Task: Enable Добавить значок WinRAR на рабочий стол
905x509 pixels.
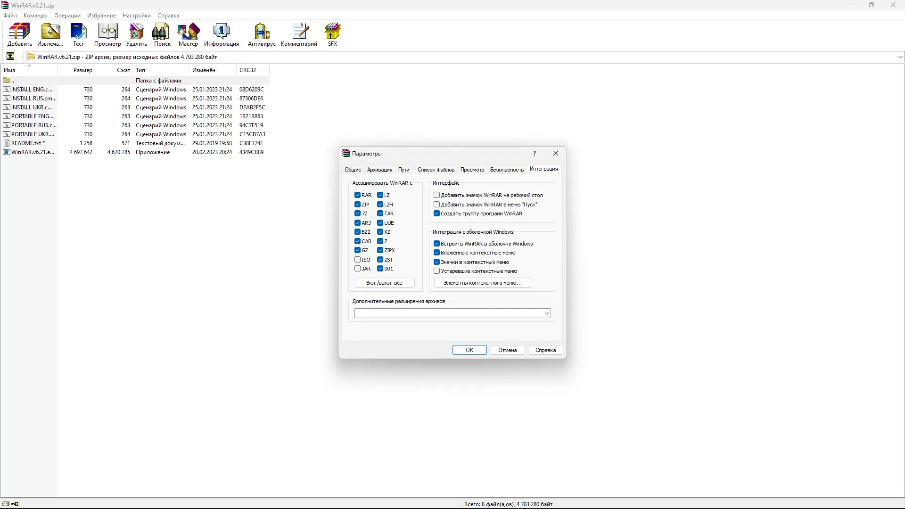Action: (437, 195)
